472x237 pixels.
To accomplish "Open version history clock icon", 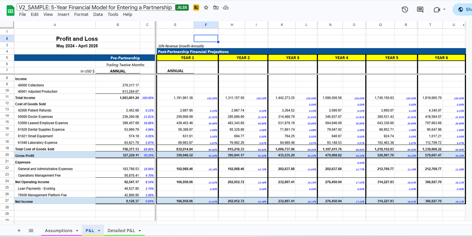I will pos(405,9).
